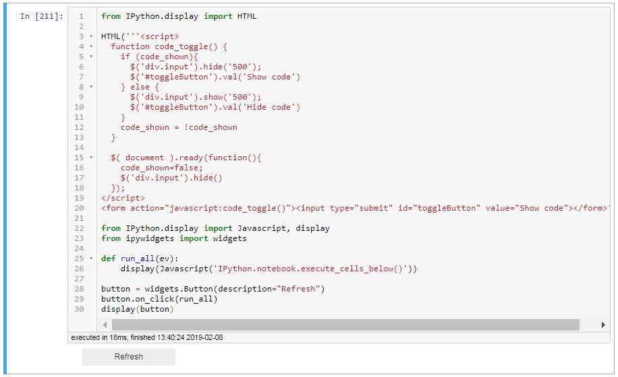Click 'from ipywidgets import widgets' line

click(174, 238)
